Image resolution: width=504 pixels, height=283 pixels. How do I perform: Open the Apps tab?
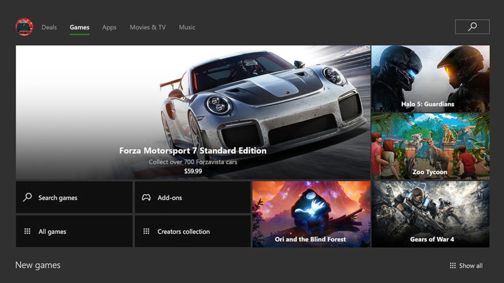point(109,28)
